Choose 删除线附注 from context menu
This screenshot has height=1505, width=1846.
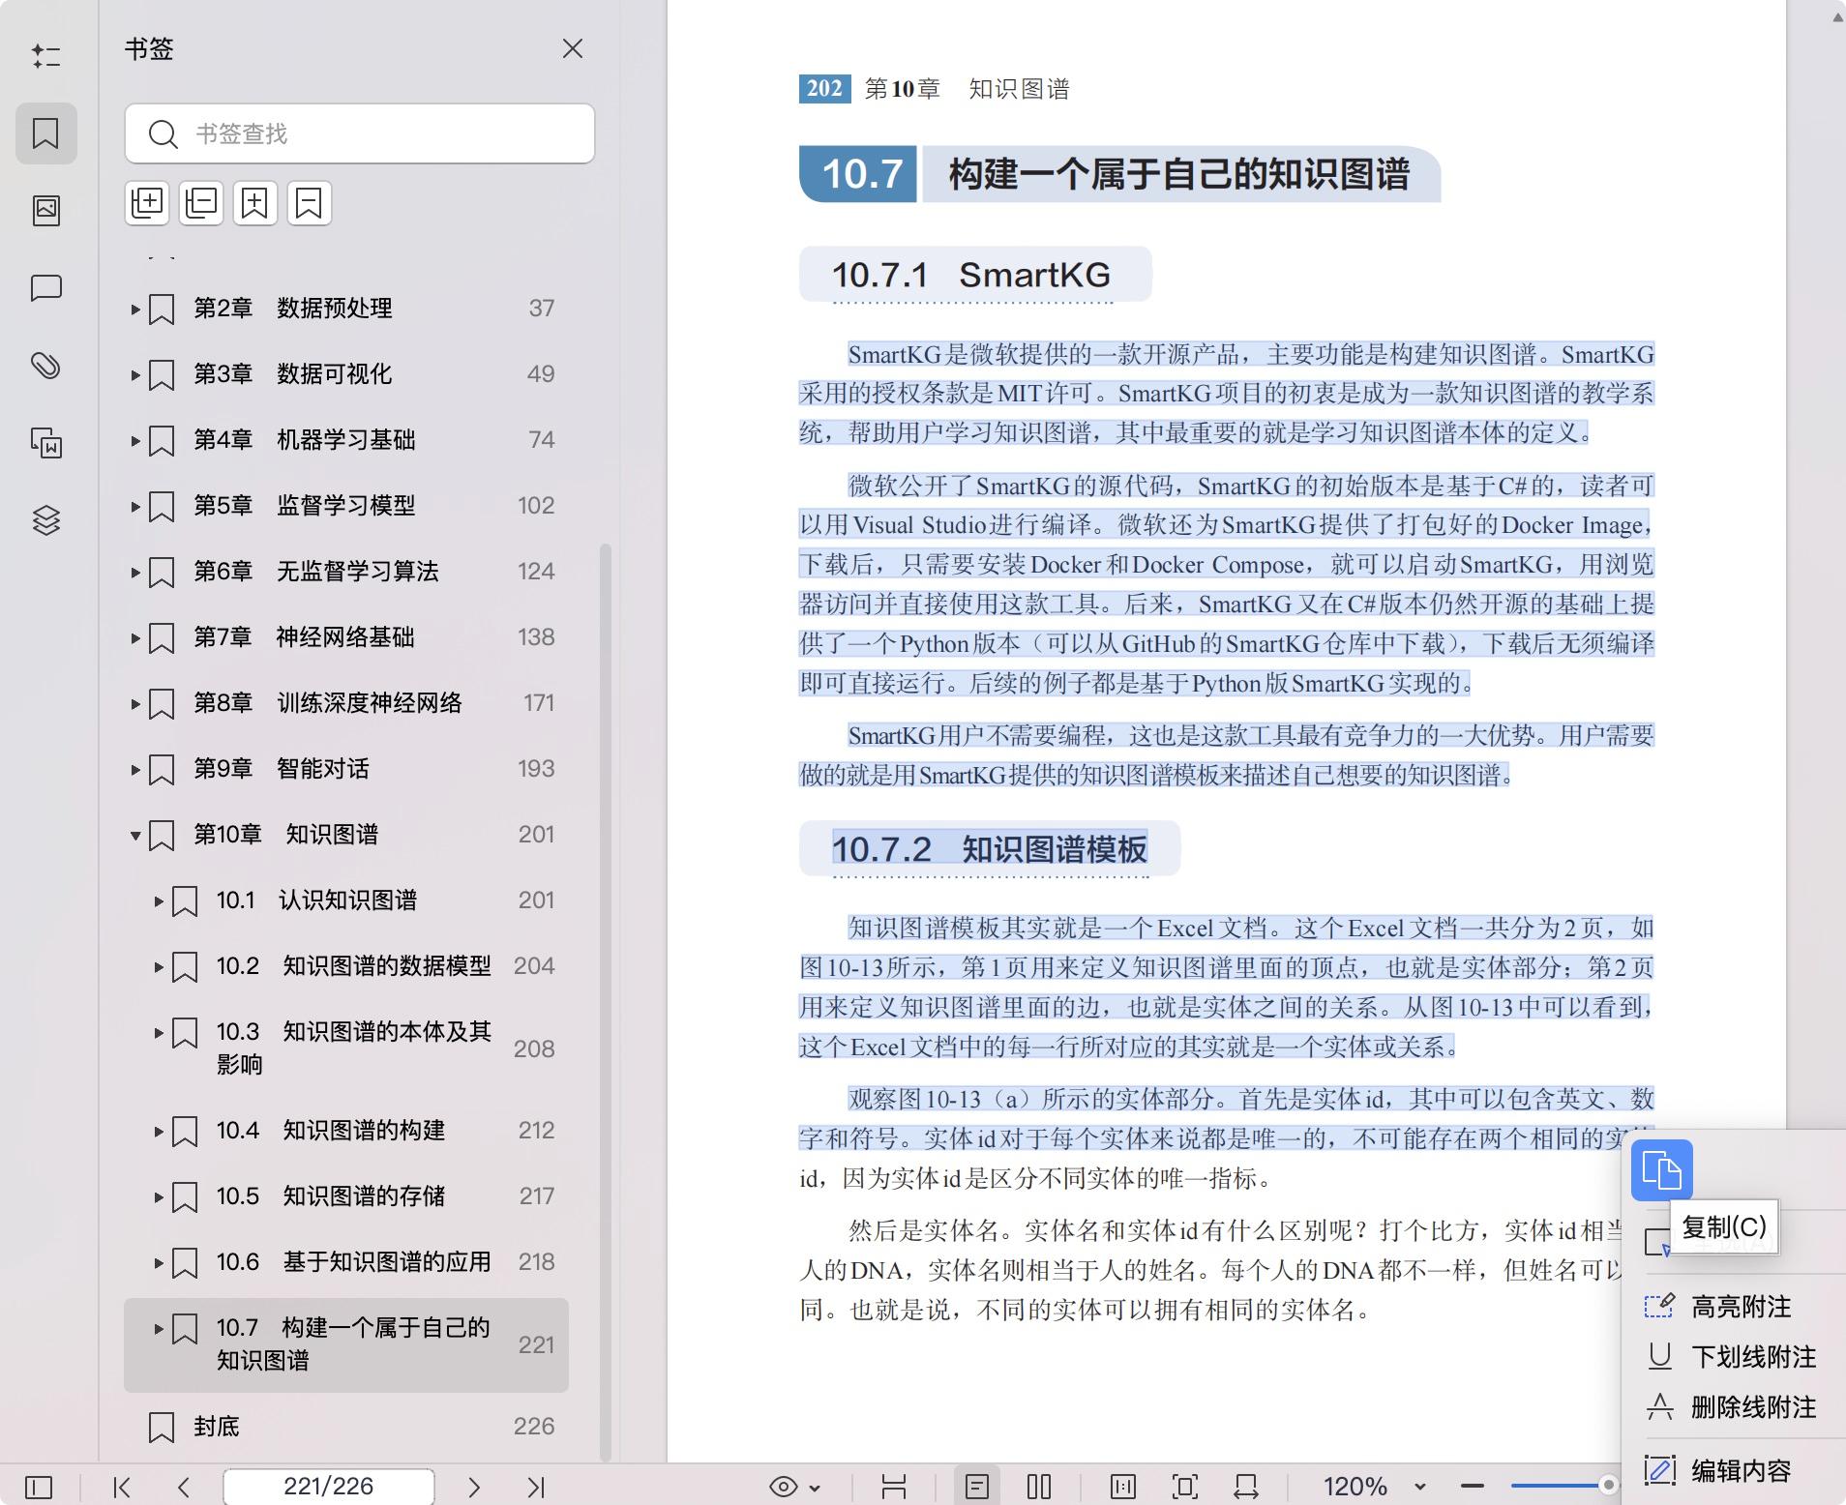(x=1732, y=1407)
